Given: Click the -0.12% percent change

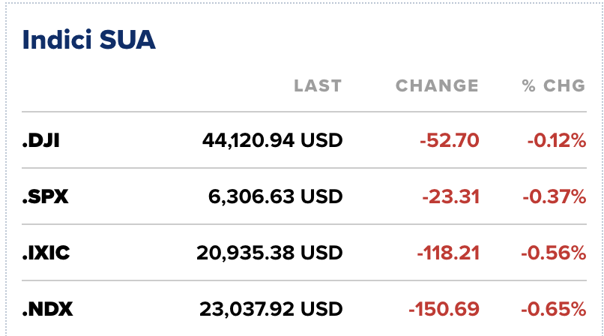Looking at the screenshot, I should [555, 140].
